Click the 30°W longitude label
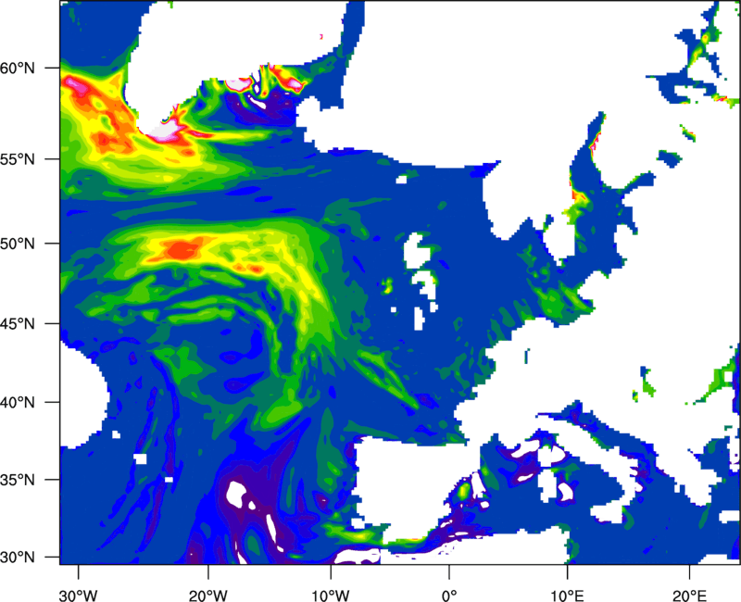The height and width of the screenshot is (602, 741). [x=78, y=596]
